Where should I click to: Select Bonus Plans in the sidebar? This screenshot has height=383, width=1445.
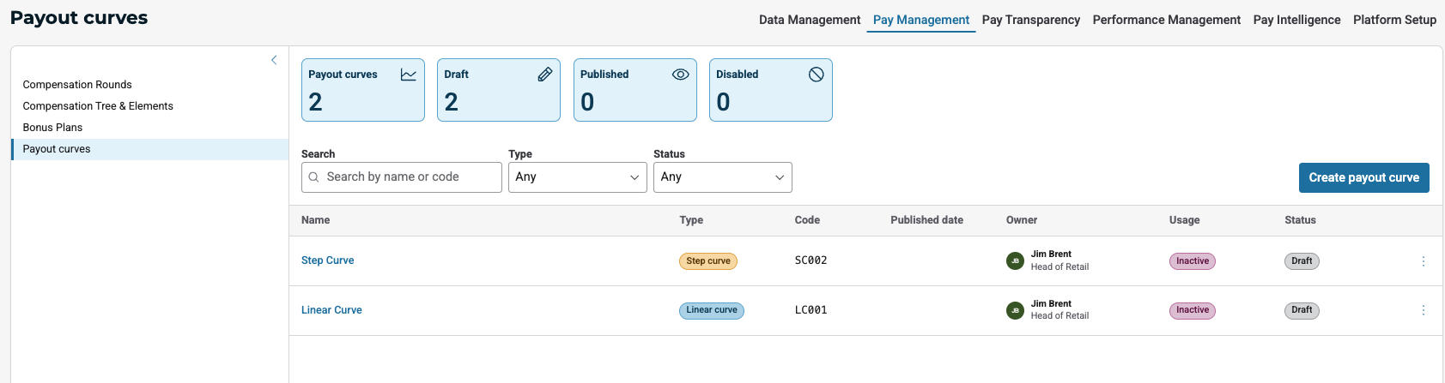click(52, 128)
